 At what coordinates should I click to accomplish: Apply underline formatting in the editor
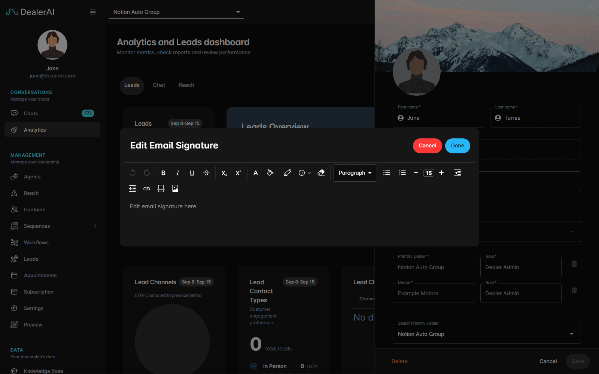tap(192, 173)
